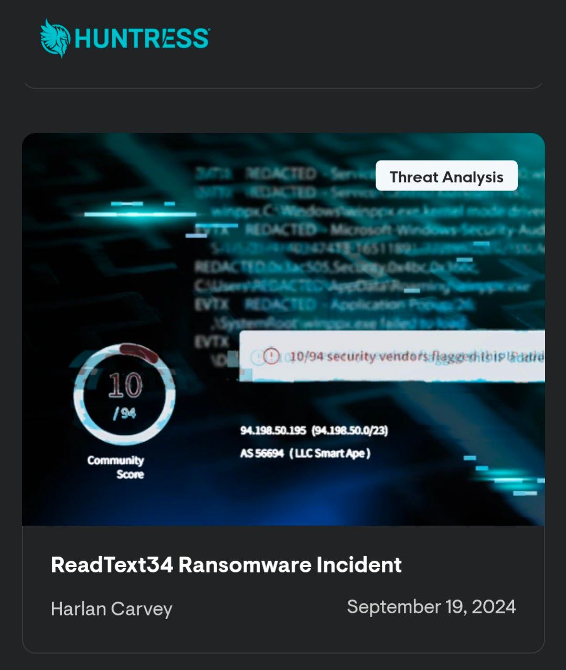Screen dimensions: 566x670
Task: Click the red alert circle icon
Action: click(x=271, y=356)
